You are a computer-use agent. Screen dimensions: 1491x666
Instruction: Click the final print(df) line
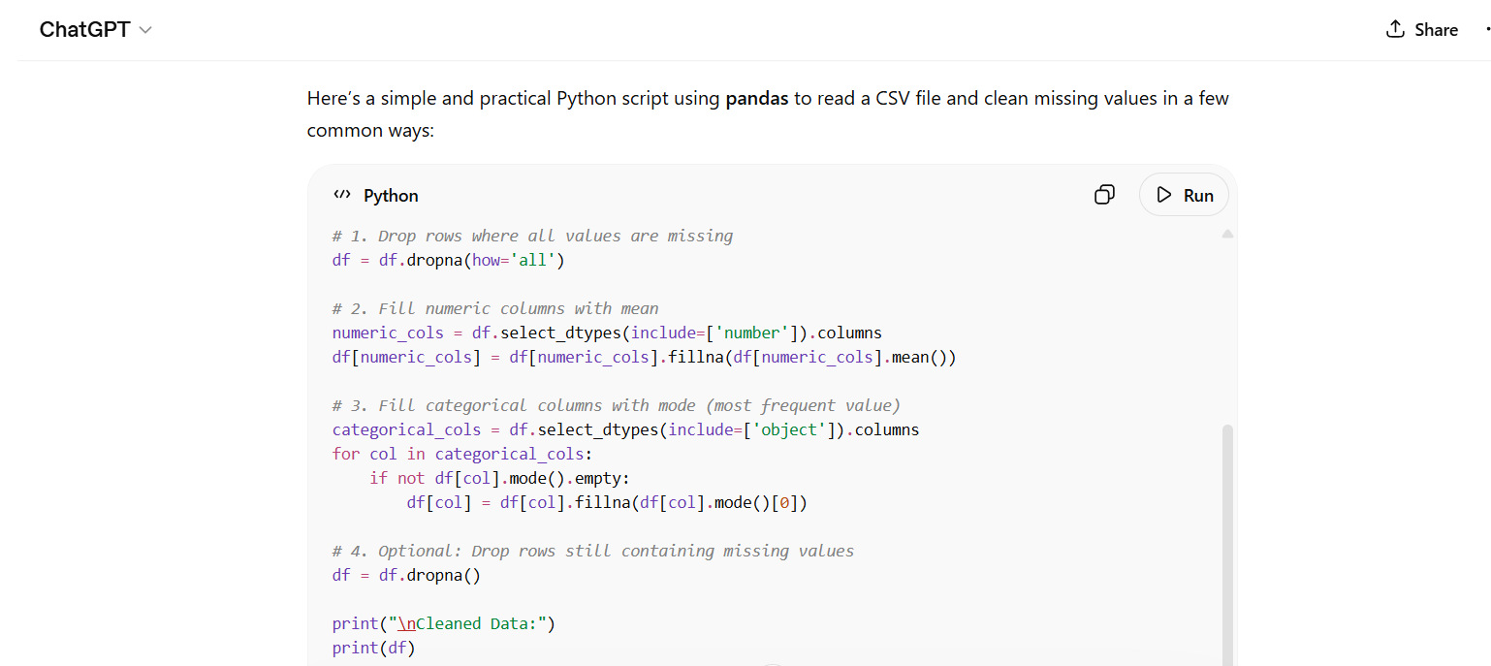click(373, 648)
